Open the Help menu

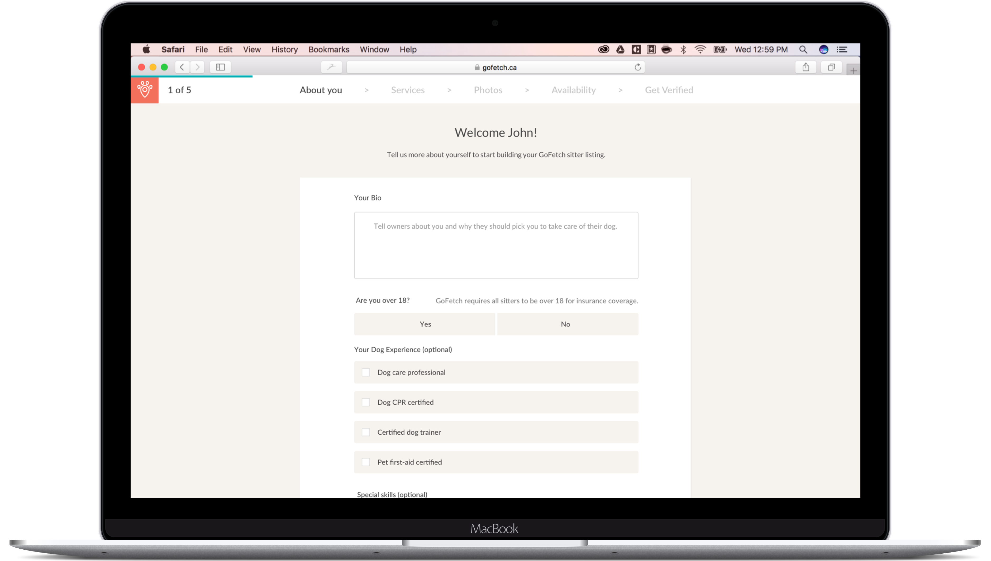pos(408,49)
